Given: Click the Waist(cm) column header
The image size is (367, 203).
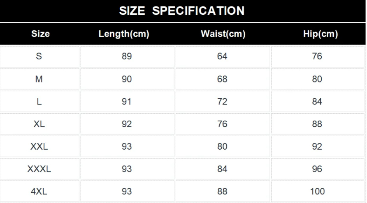Looking at the screenshot, I should click(x=223, y=34).
